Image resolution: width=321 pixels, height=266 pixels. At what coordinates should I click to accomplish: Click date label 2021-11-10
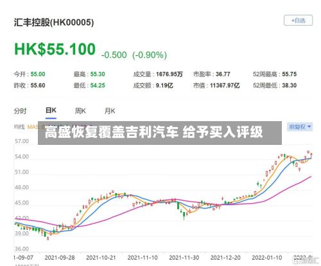pos(143,258)
